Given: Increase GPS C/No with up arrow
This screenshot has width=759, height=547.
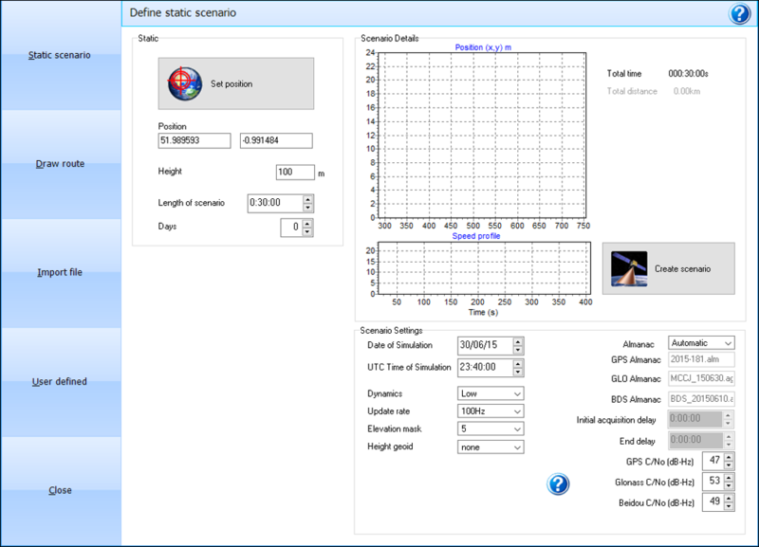Looking at the screenshot, I should [729, 457].
